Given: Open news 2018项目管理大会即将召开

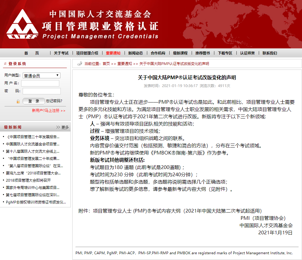Looking at the screenshot, I should pyautogui.click(x=28, y=180).
